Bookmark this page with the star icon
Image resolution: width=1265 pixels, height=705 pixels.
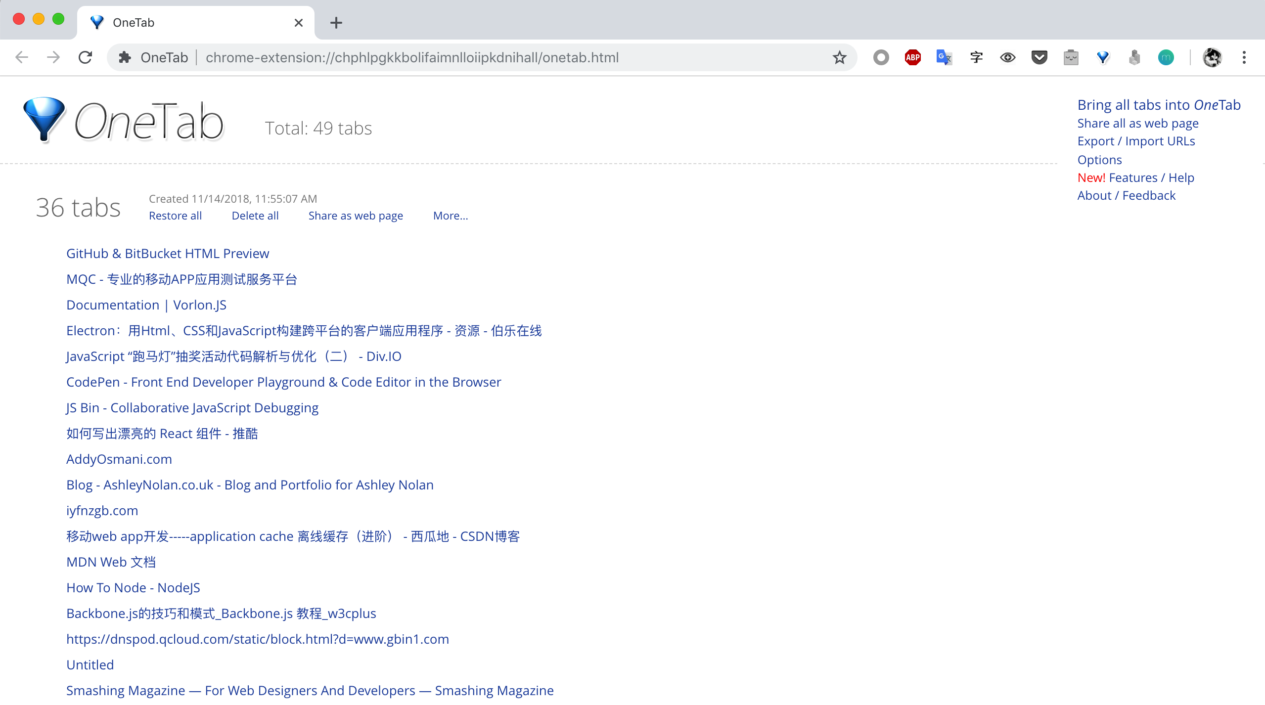839,57
